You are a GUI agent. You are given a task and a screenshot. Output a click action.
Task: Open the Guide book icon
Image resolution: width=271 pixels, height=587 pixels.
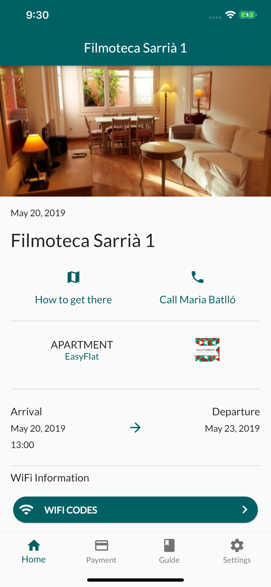169,544
